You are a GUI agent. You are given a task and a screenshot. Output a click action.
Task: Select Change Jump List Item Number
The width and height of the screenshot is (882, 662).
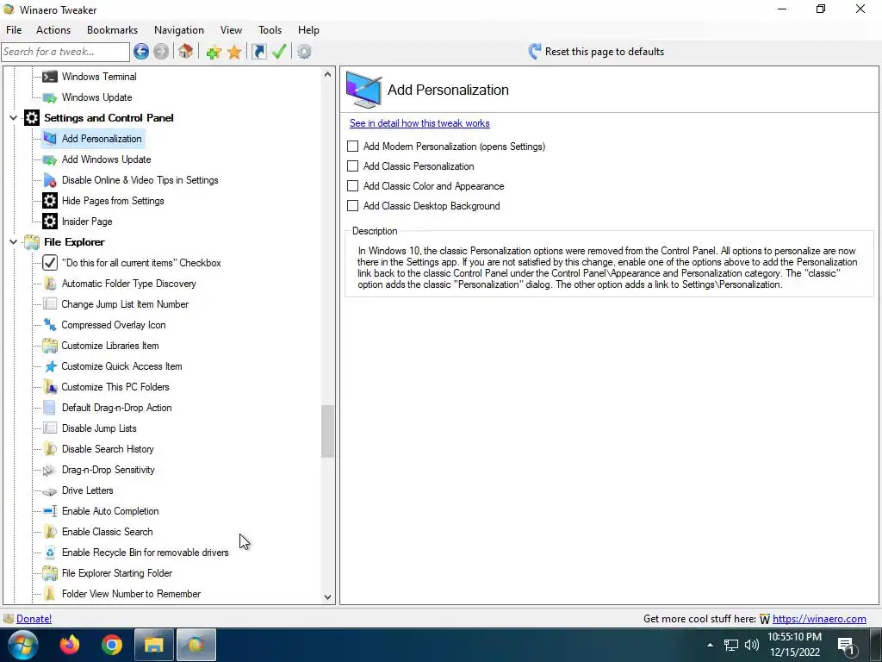coord(125,304)
